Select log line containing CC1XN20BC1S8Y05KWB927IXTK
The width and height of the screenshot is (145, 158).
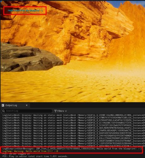click(x=73, y=123)
